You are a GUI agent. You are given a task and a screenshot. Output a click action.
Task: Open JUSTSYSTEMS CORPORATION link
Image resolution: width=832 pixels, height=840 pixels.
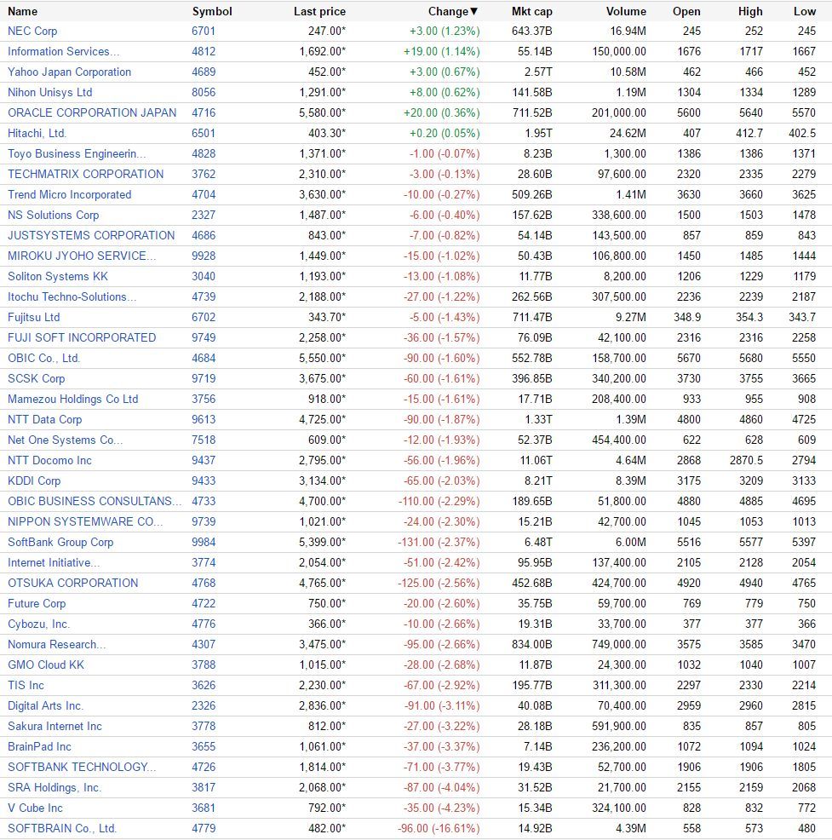pos(91,235)
